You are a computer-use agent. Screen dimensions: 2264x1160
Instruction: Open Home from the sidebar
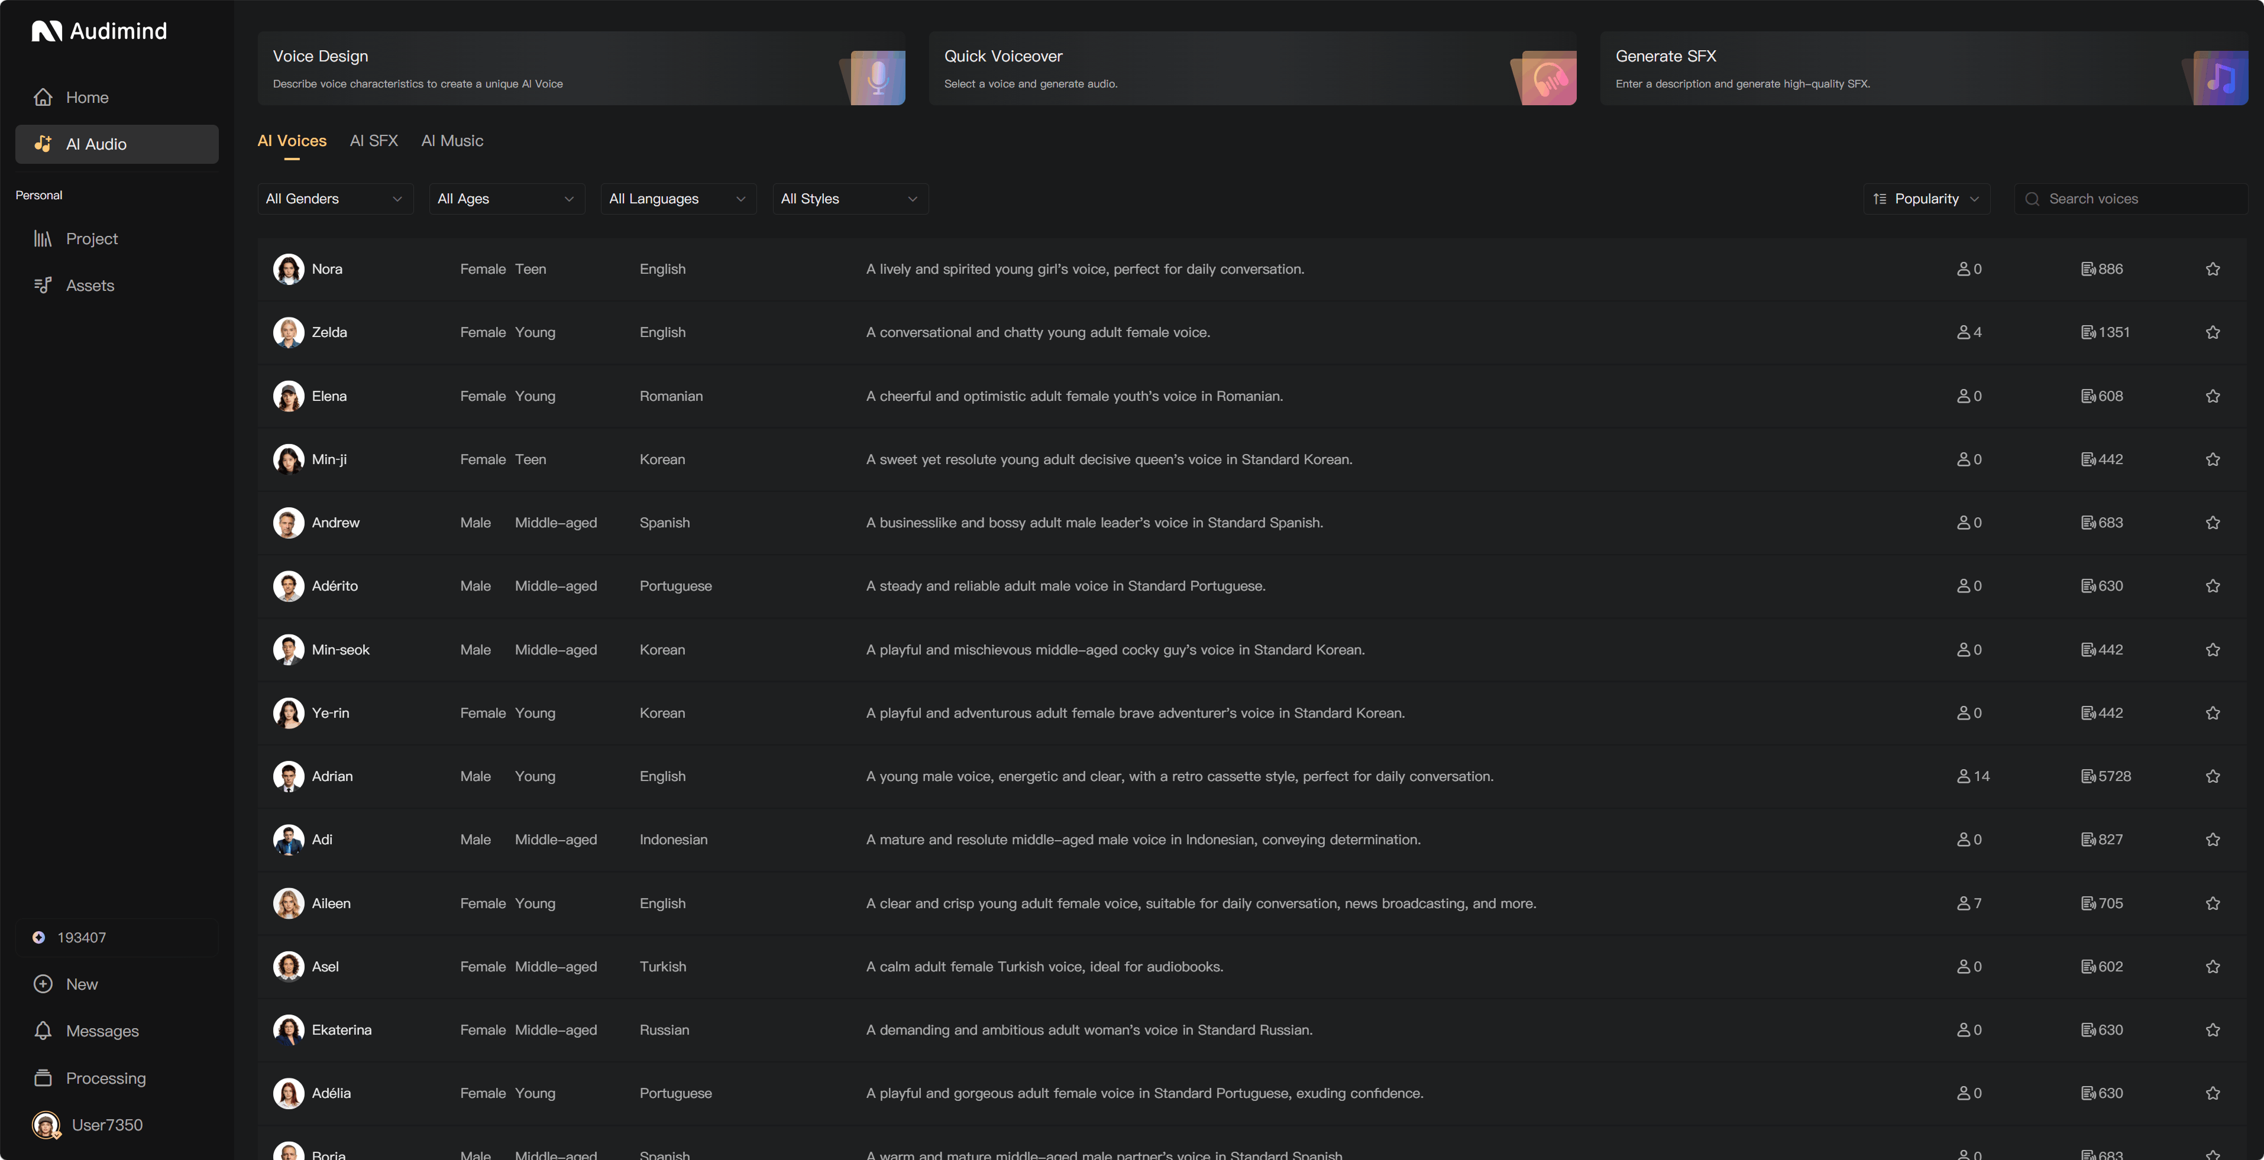coord(117,98)
